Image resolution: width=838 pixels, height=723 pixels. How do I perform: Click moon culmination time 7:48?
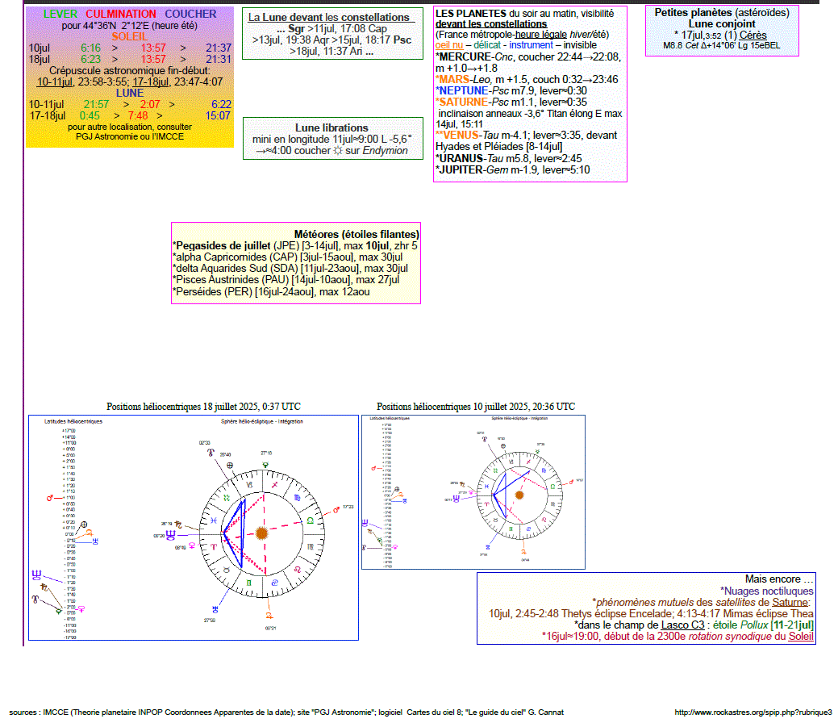[138, 115]
